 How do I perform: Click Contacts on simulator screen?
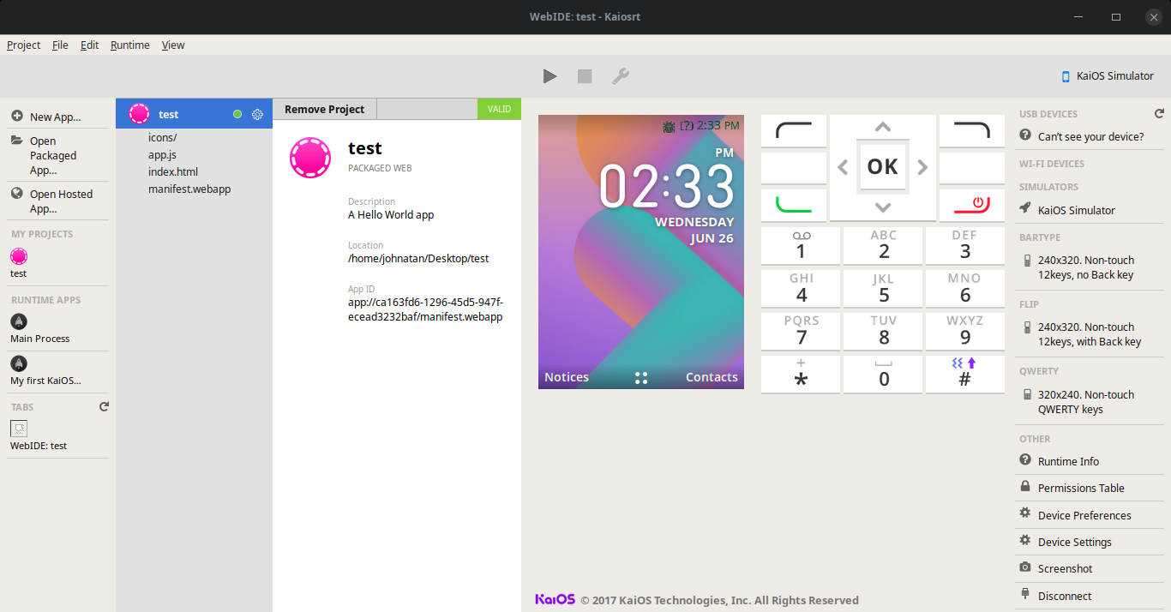(x=712, y=377)
